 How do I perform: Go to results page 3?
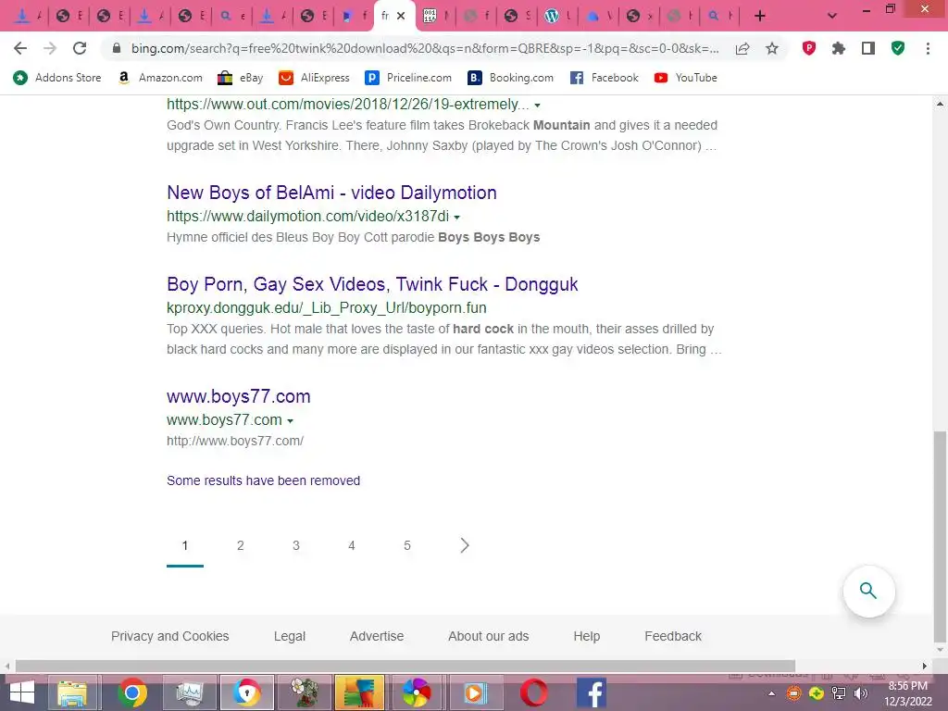click(295, 545)
